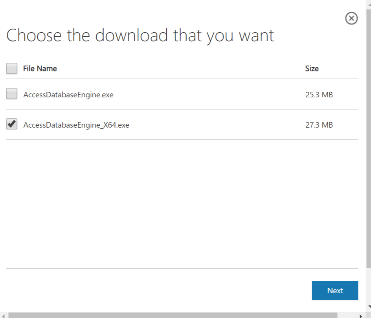Click the horizontal scrollbar thumb

173,315
